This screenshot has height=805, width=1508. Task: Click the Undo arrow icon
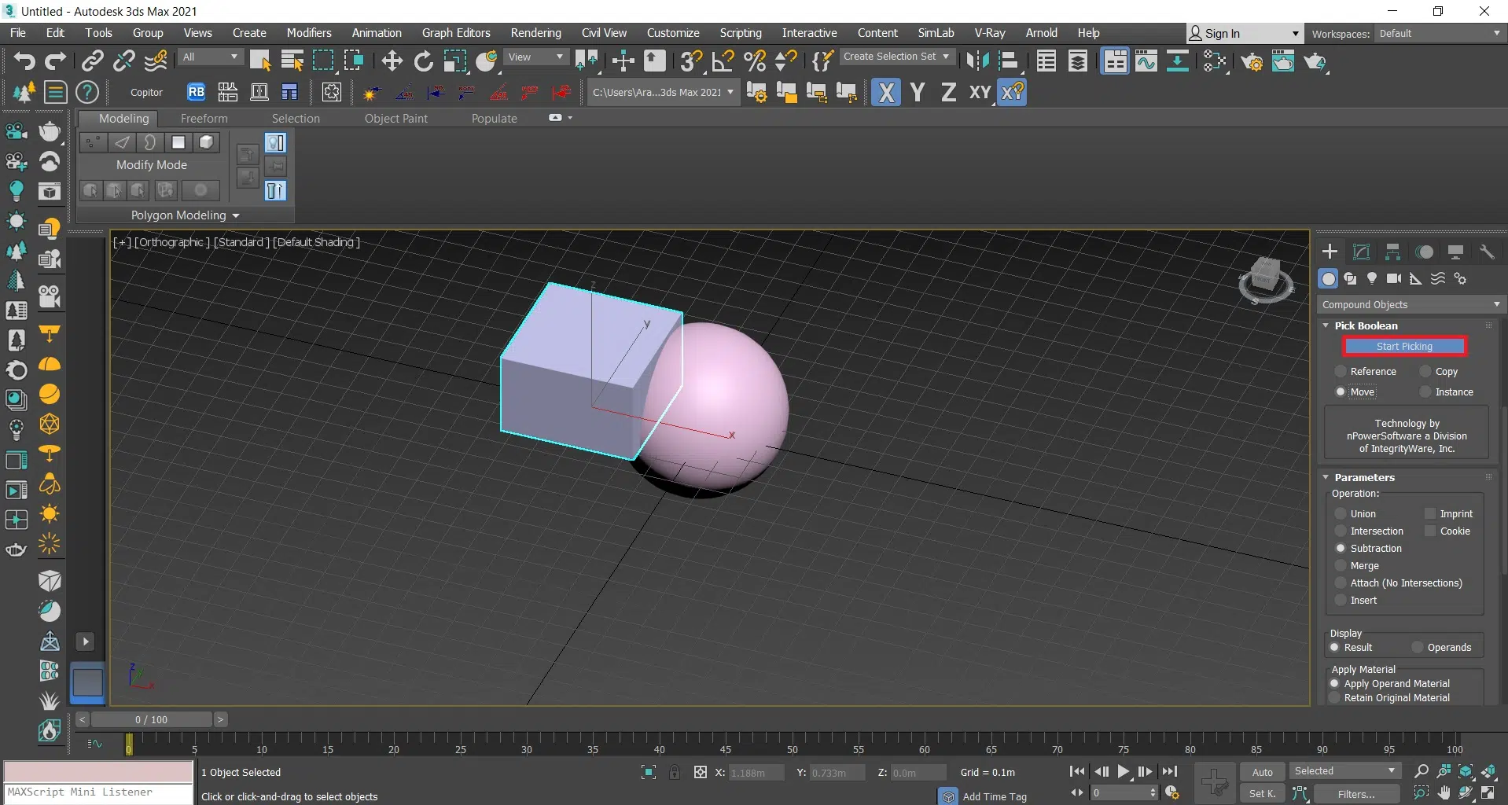[24, 61]
